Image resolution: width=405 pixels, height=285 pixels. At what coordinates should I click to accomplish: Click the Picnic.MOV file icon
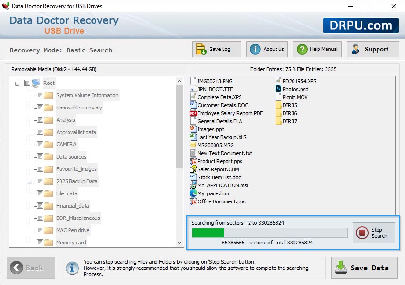point(278,97)
